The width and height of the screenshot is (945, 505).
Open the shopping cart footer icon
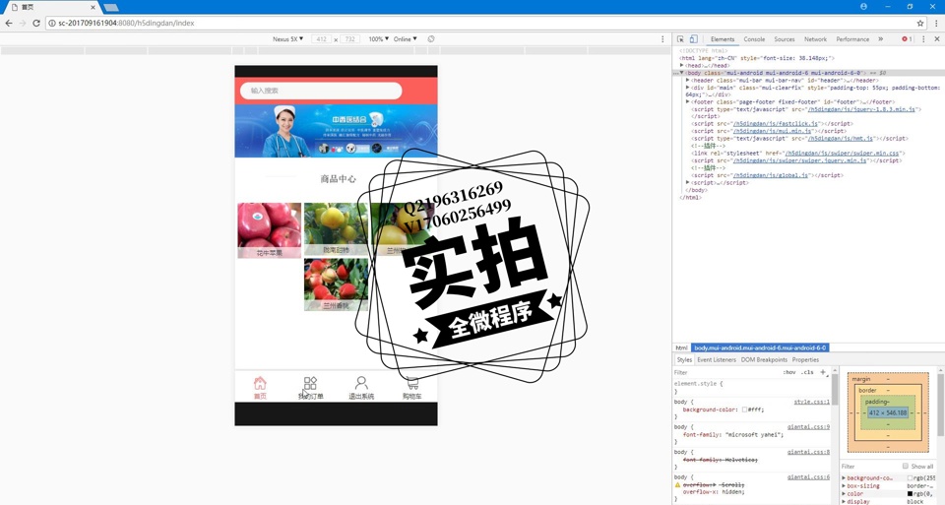click(x=412, y=387)
